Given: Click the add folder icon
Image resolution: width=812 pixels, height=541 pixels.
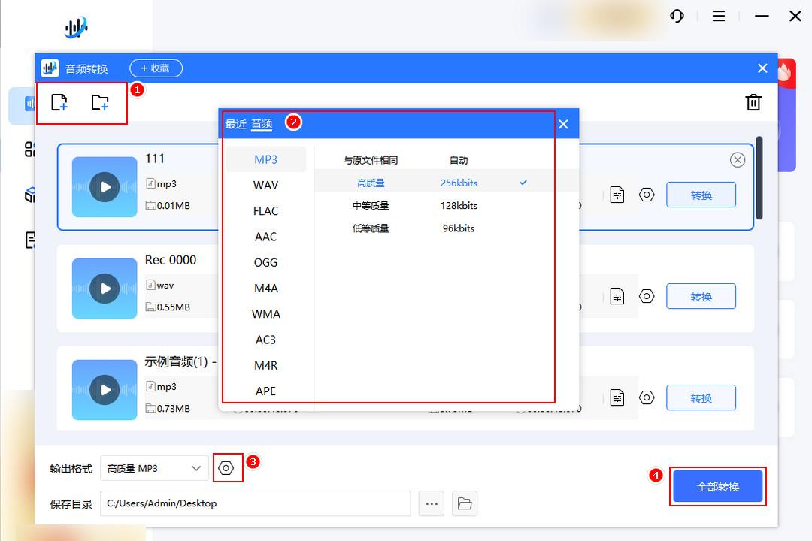Looking at the screenshot, I should [101, 103].
